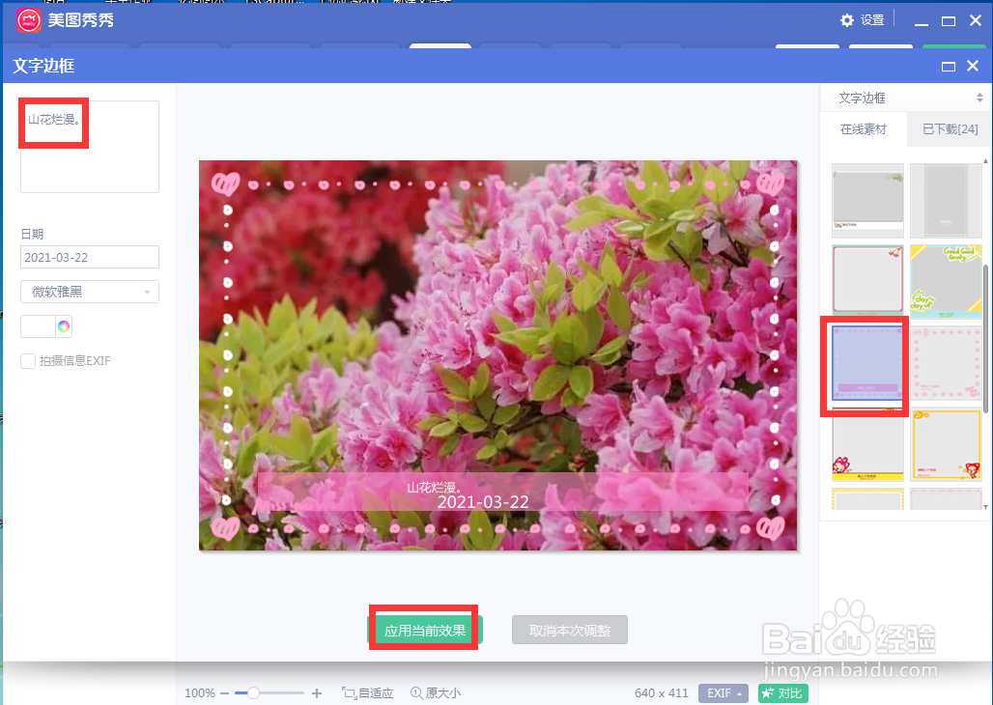Open the 微软雅黑 font dropdown
This screenshot has height=705, width=993.
[x=89, y=292]
